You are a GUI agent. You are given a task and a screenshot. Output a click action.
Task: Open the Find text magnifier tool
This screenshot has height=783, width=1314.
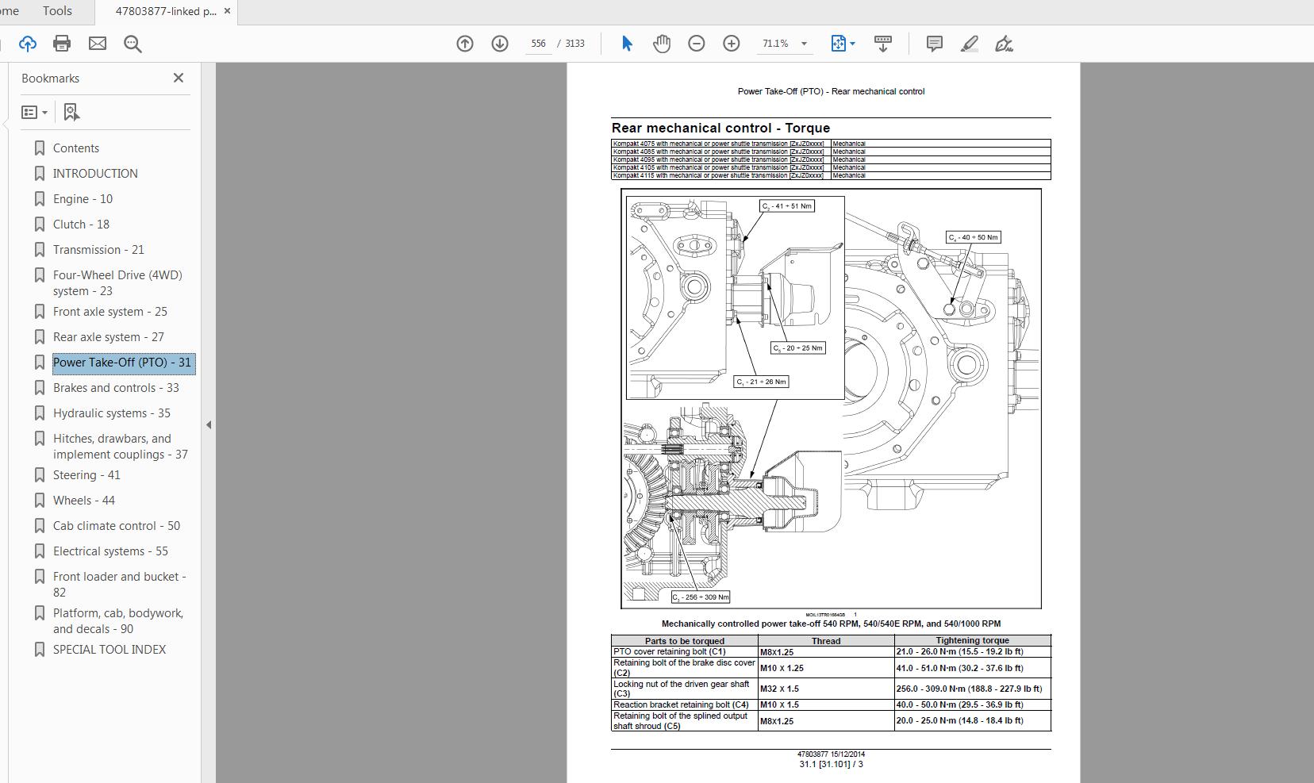(133, 44)
